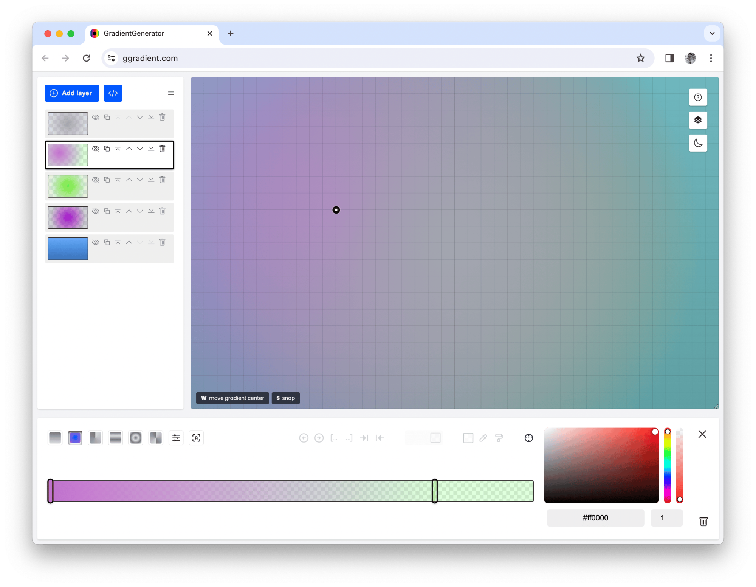Open gradient settings sliders icon
Screen dimensions: 756x587
[176, 438]
